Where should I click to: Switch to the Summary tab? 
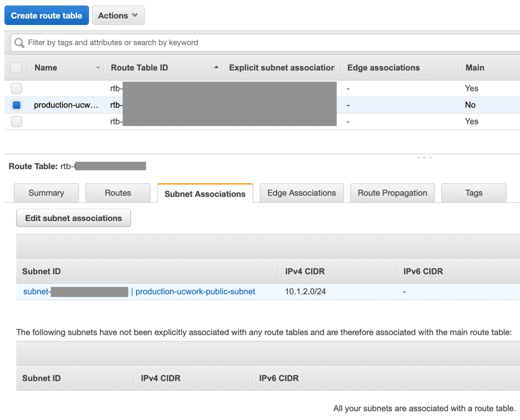46,193
